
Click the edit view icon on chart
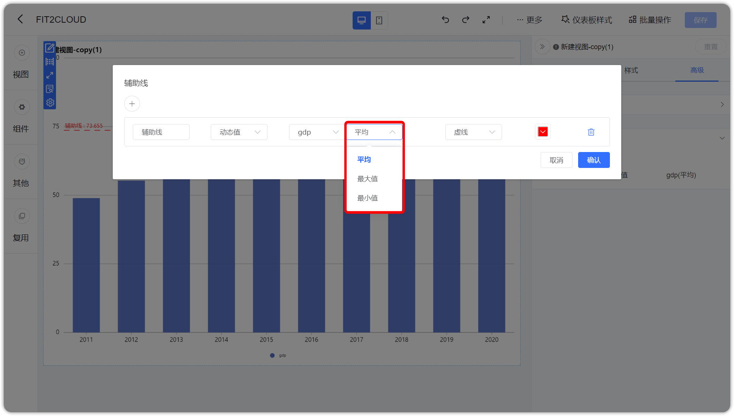(50, 48)
